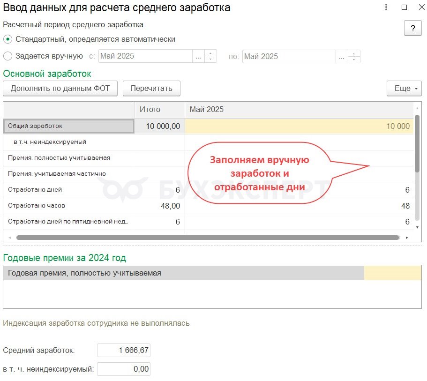427x381 pixels.
Task: Edit May 2025 five-day week days cell
Action: (x=299, y=222)
